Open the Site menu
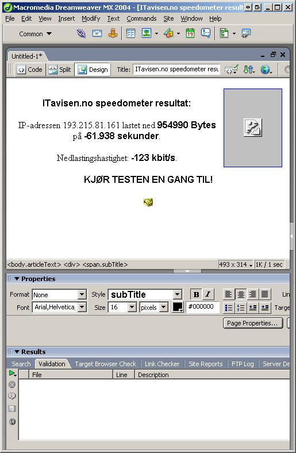296x453 pixels. pyautogui.click(x=168, y=19)
